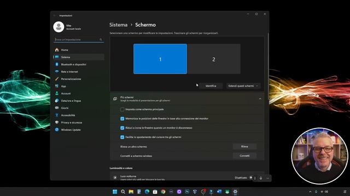Open Home in the settings sidebar
The width and height of the screenshot is (350, 196).
(79, 50)
